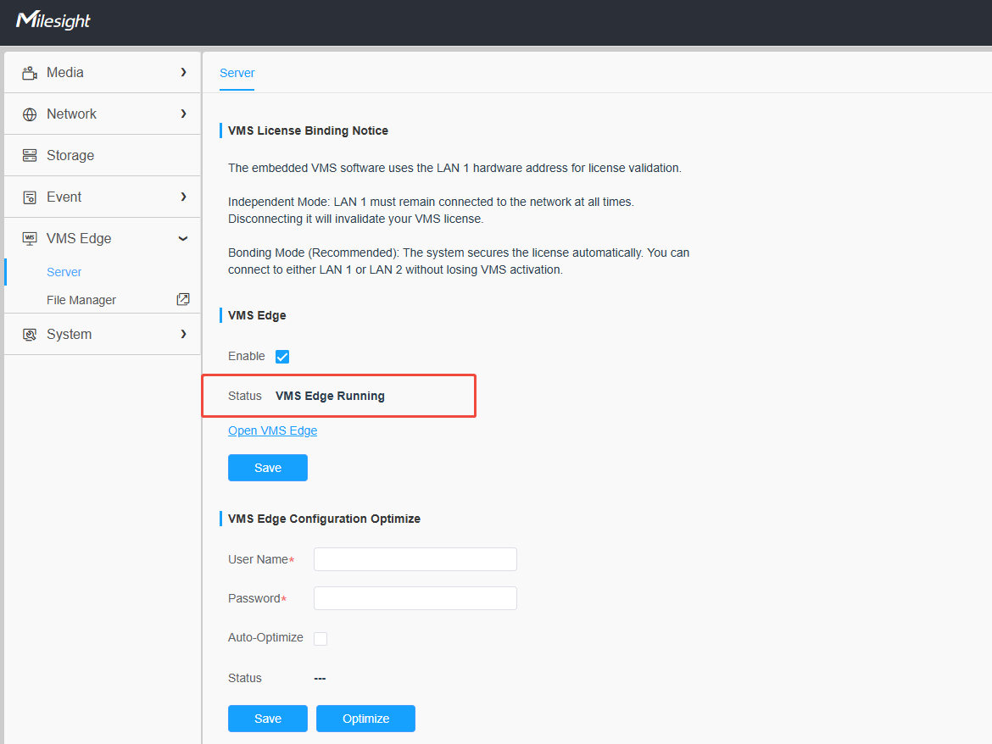The height and width of the screenshot is (744, 992).
Task: Save the VMS Edge enable setting
Action: 268,468
